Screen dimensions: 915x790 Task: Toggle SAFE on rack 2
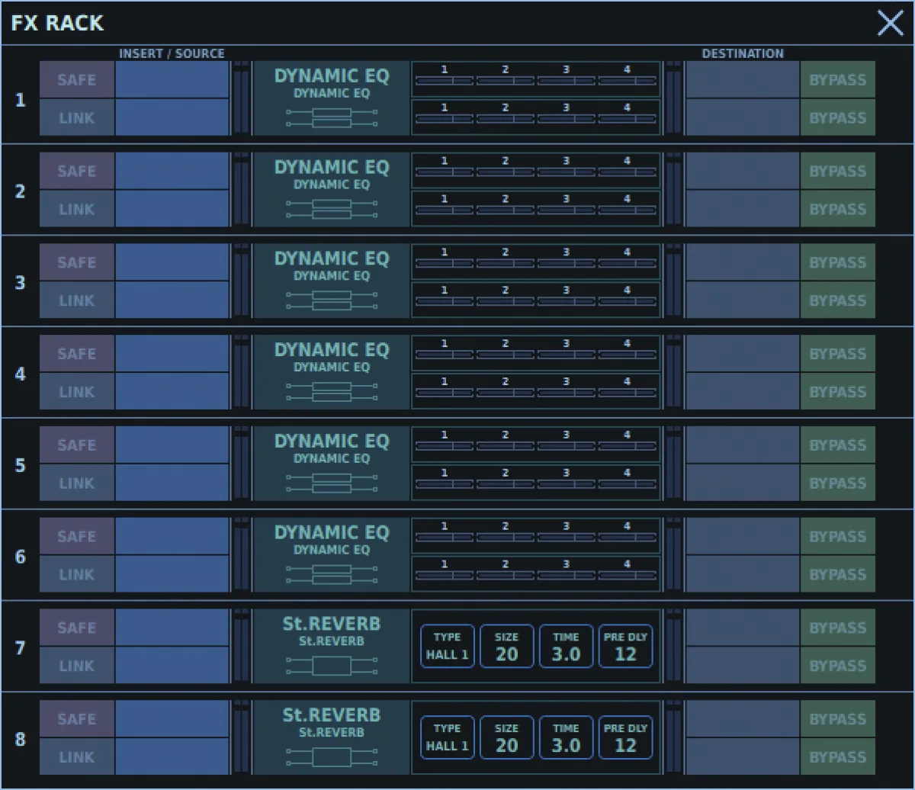coord(77,171)
